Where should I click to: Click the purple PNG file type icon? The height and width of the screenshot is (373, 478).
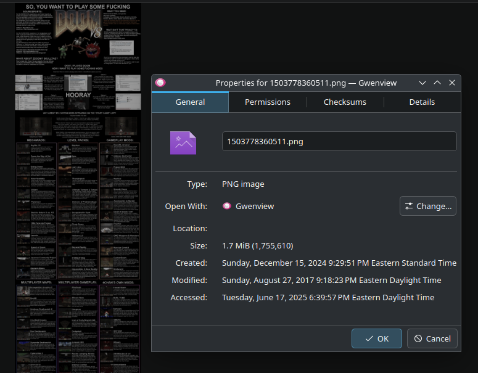(183, 142)
